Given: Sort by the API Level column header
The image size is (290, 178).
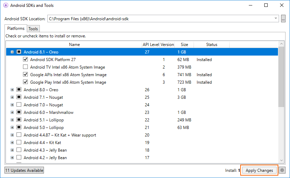Looking at the screenshot, I should point(151,45).
